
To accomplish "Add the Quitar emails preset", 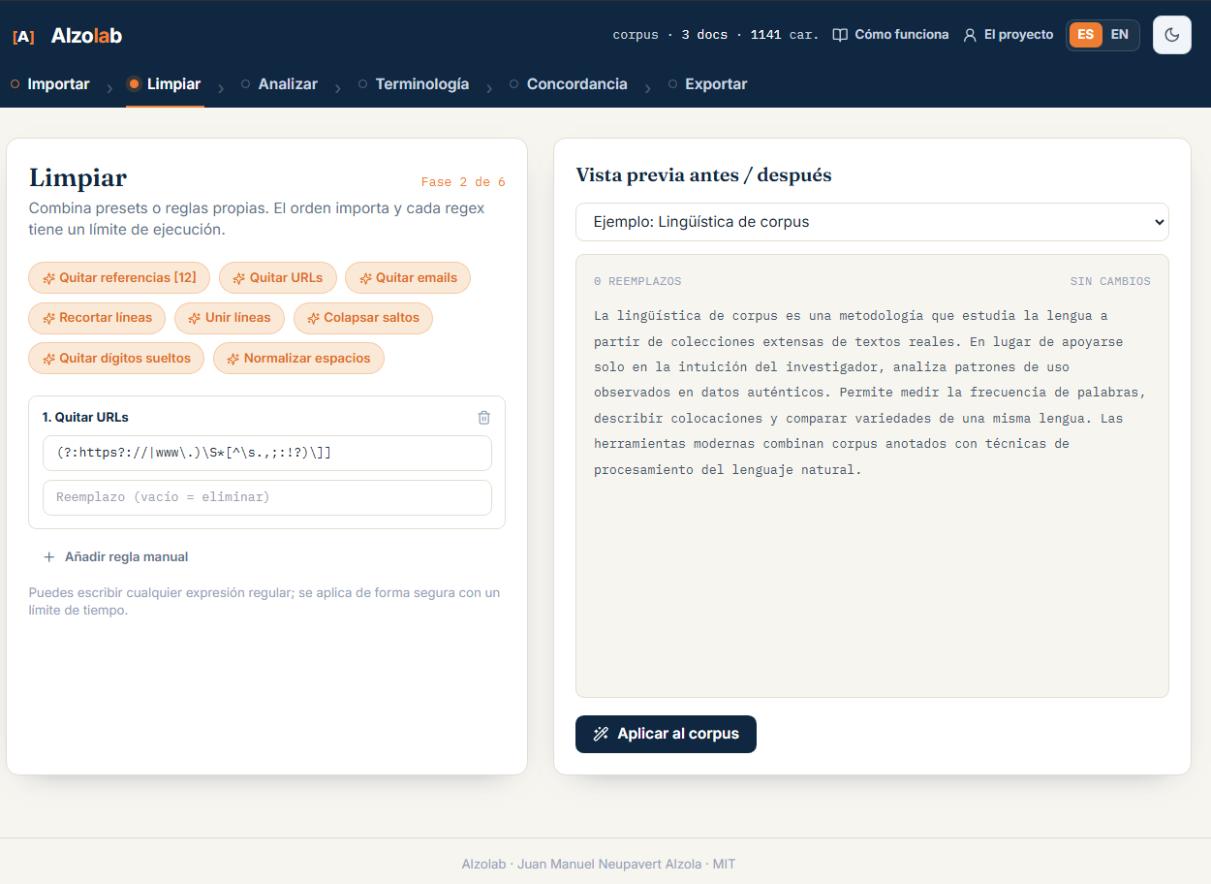I will pos(408,278).
